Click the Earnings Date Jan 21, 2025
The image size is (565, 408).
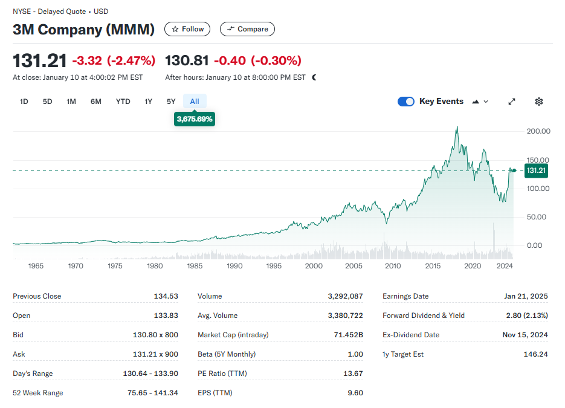526,296
